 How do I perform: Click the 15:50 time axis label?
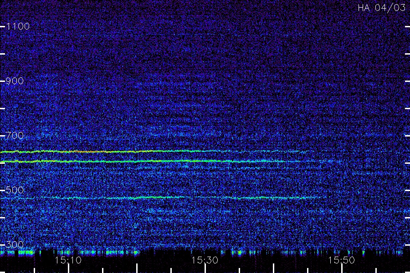pos(342,260)
